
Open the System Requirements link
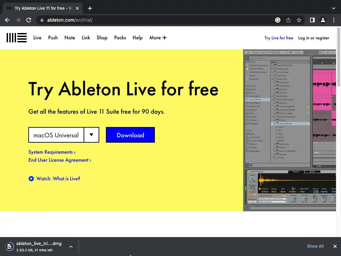click(52, 152)
